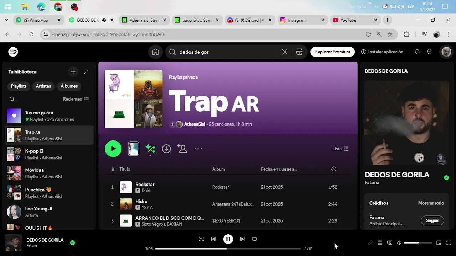
Task: Open the playlist preview cover button
Action: (134, 149)
